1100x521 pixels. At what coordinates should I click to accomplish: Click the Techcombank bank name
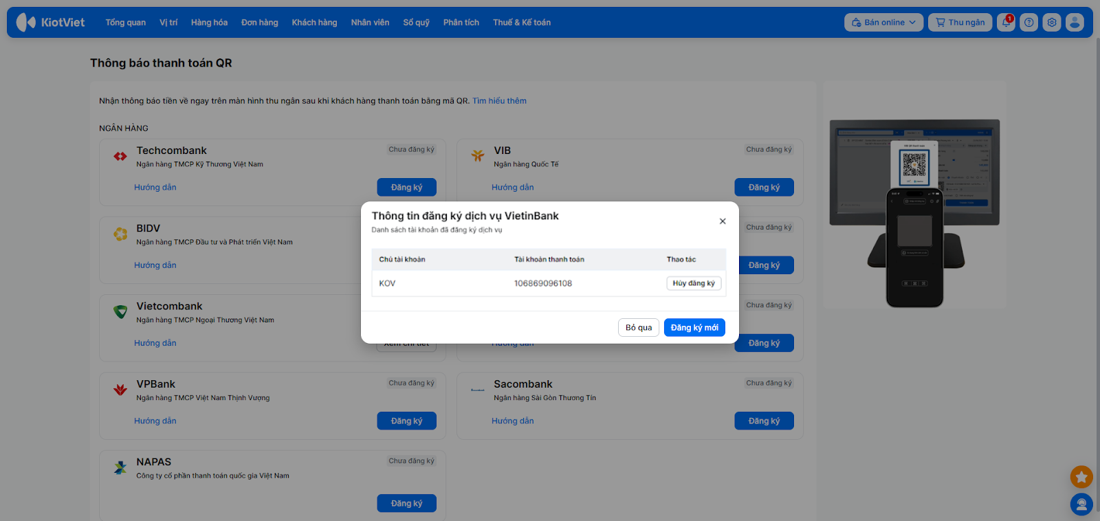coord(171,151)
